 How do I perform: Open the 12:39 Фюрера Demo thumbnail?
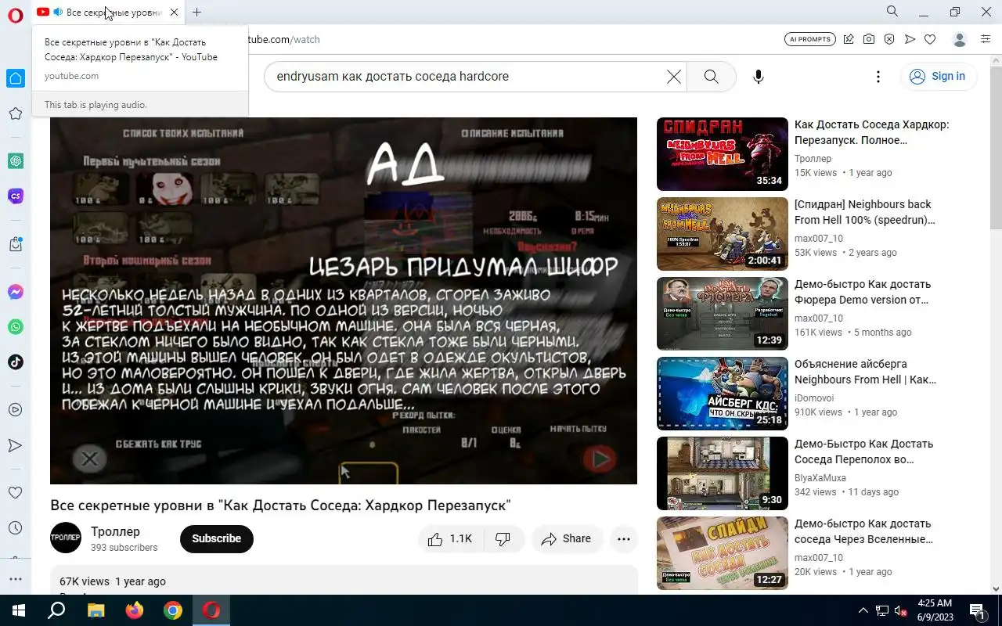[x=722, y=314]
